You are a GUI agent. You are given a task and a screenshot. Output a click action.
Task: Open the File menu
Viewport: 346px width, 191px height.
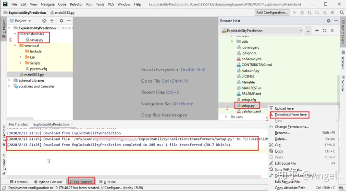click(14, 4)
